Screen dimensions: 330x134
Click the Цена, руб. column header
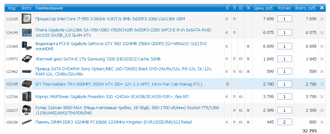coord(264,8)
